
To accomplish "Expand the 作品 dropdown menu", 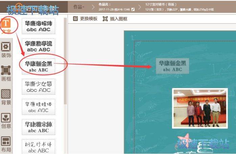I will pyautogui.click(x=79, y=7).
